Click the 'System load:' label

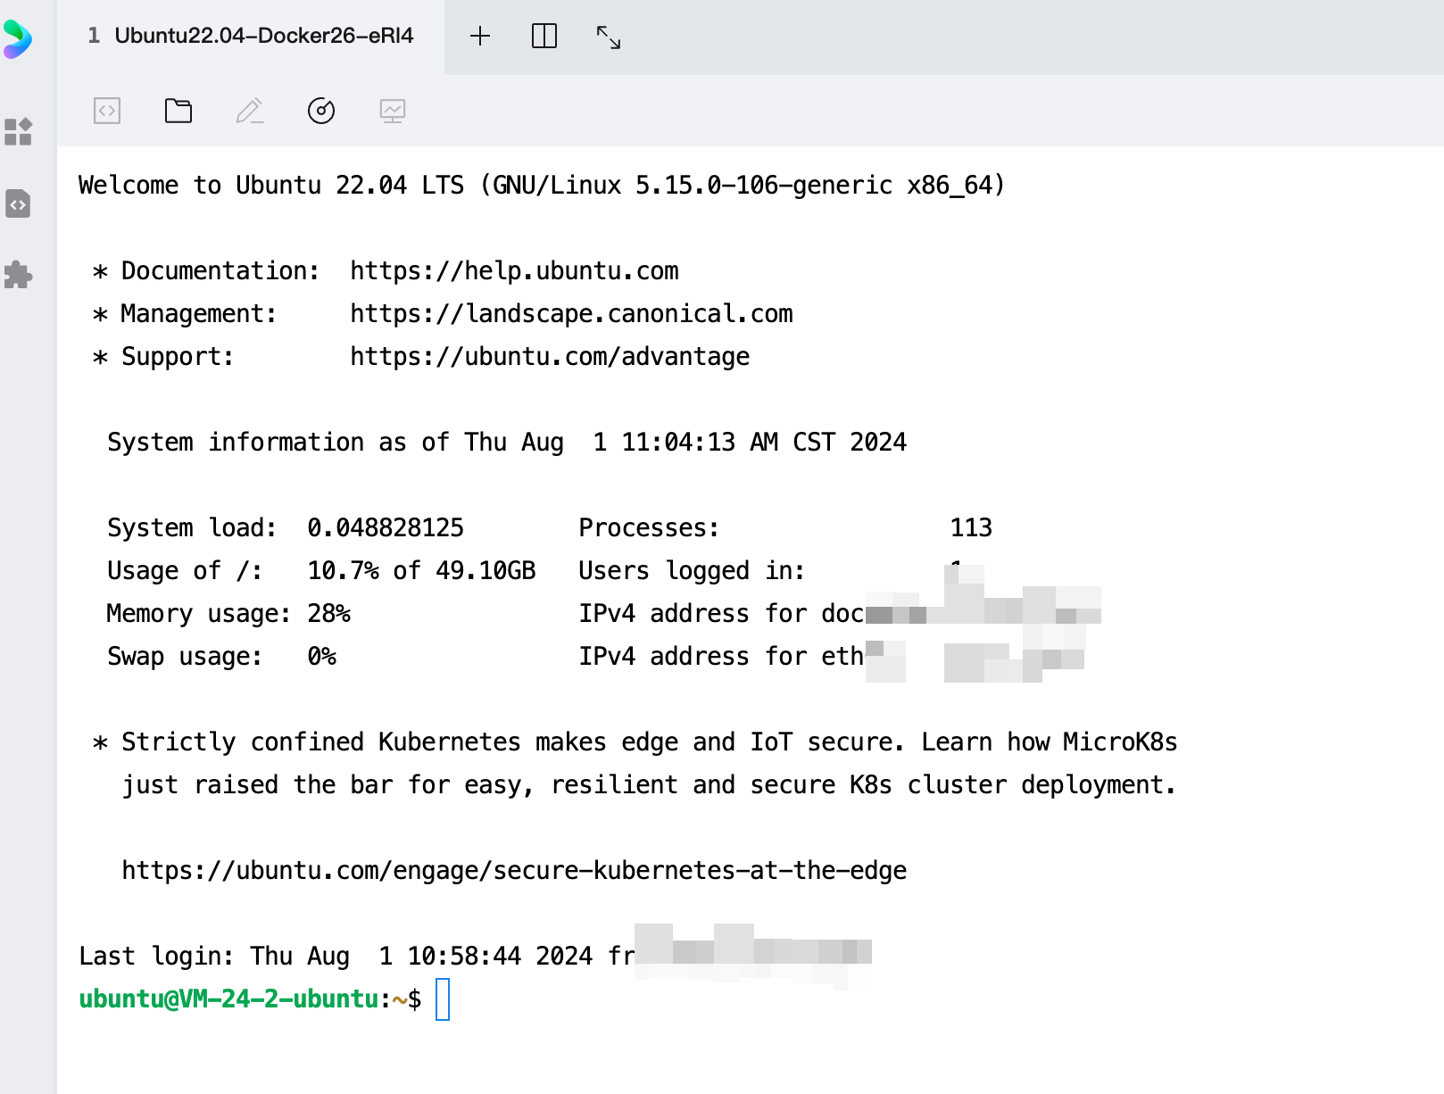[192, 527]
